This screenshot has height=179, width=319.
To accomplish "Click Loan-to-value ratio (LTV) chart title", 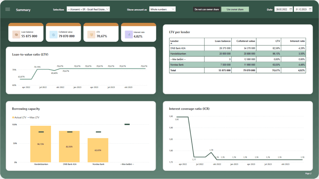I will tap(30, 54).
